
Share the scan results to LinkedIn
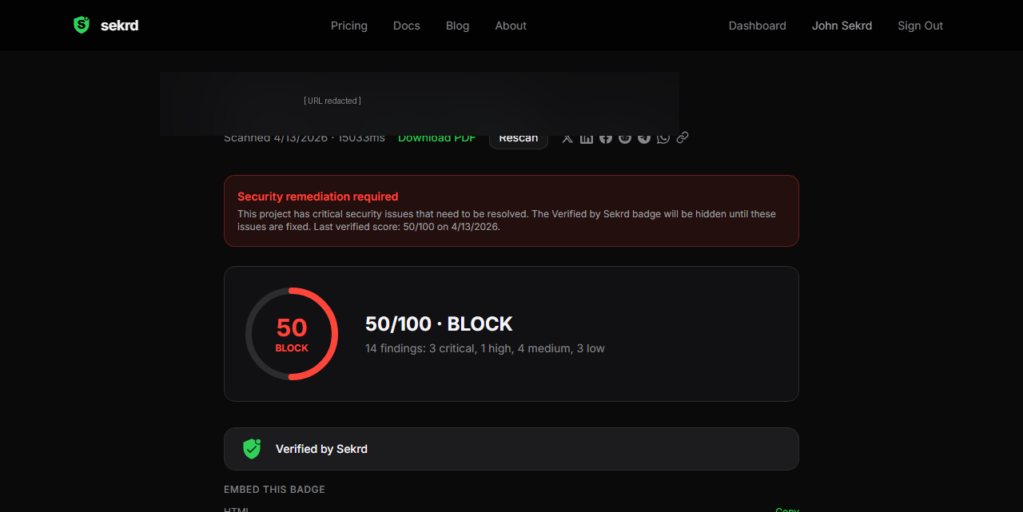[586, 137]
